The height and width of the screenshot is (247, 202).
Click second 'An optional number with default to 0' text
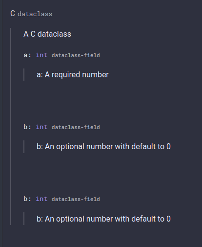pos(108,219)
